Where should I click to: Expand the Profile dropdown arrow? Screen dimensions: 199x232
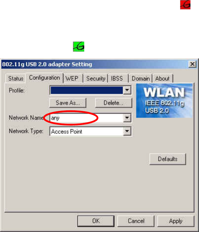[127, 90]
